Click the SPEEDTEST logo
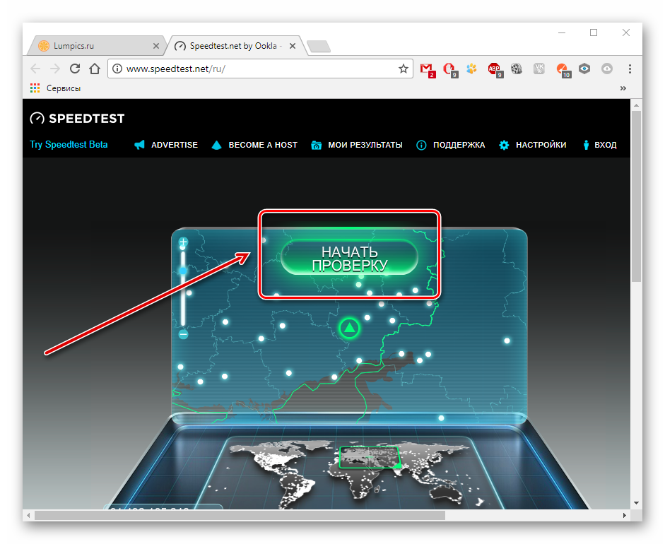Image resolution: width=665 pixels, height=544 pixels. pyautogui.click(x=77, y=118)
